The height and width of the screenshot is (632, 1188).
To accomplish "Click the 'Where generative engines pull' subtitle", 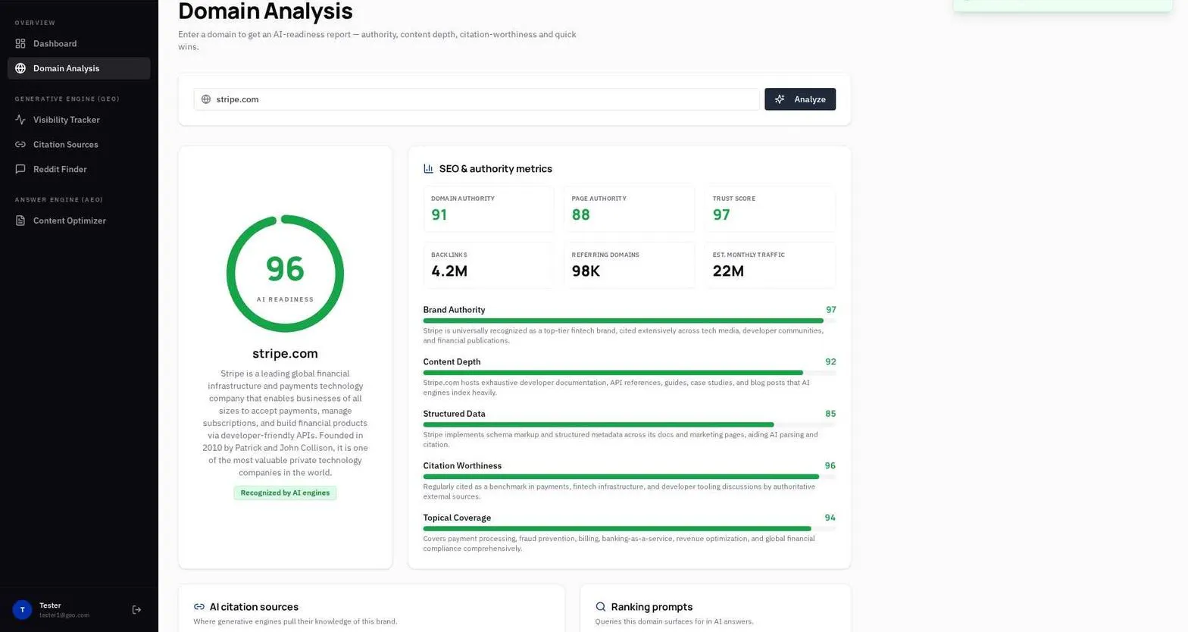I will [295, 621].
